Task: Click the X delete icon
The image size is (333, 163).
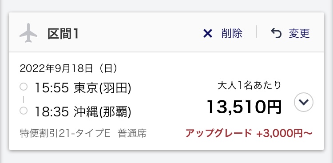Action: [208, 34]
